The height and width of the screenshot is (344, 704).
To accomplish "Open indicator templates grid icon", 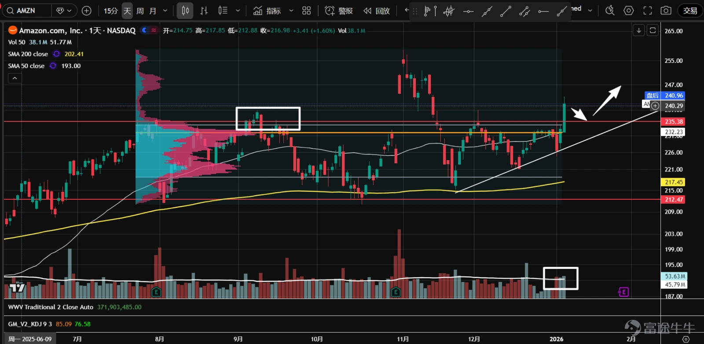I will pos(307,11).
